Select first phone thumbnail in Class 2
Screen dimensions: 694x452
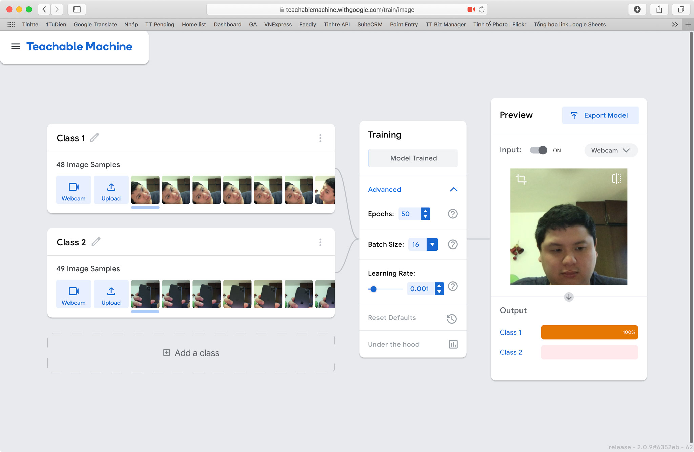145,294
